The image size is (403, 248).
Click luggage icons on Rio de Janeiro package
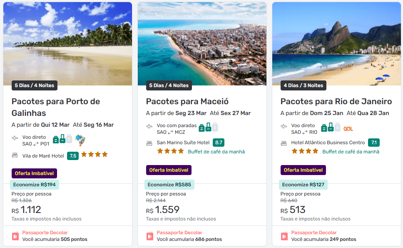331,128
